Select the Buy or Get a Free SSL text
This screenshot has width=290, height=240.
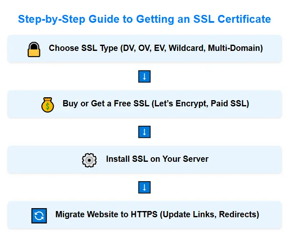pyautogui.click(x=156, y=103)
